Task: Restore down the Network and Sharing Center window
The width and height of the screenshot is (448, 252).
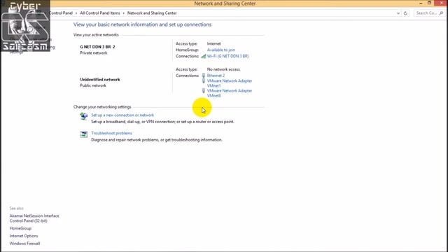Action: click(x=429, y=3)
